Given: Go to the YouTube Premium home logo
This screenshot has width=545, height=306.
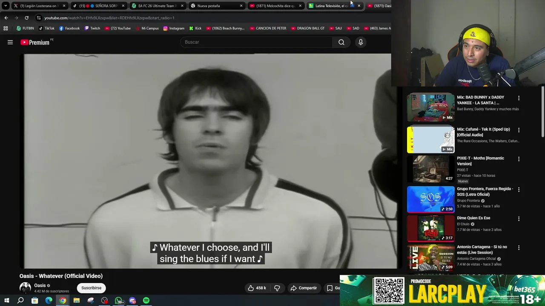Looking at the screenshot, I should click(x=35, y=42).
